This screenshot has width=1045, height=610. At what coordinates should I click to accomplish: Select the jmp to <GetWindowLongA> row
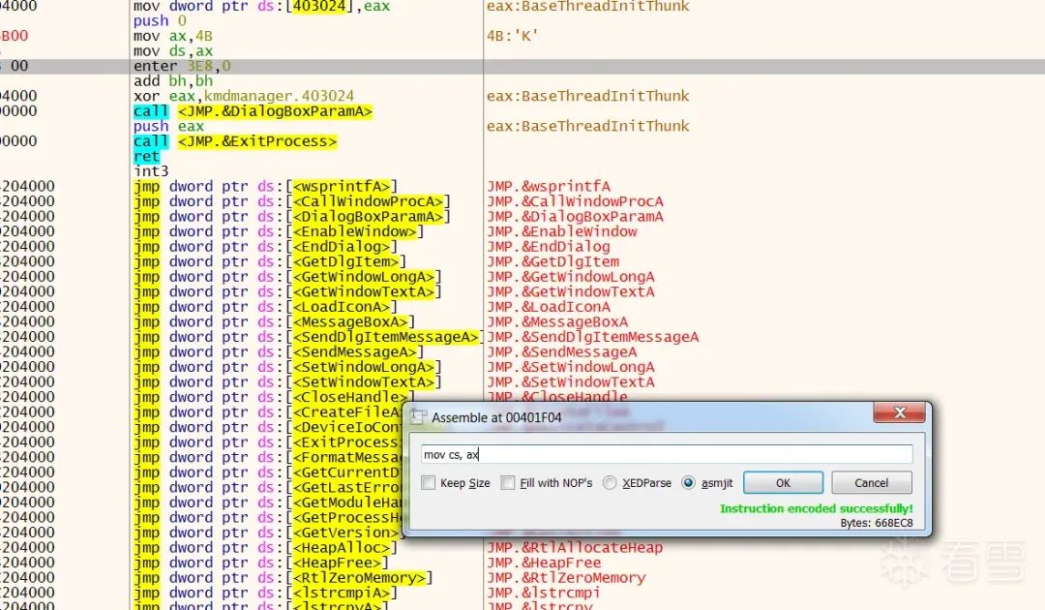coord(287,277)
